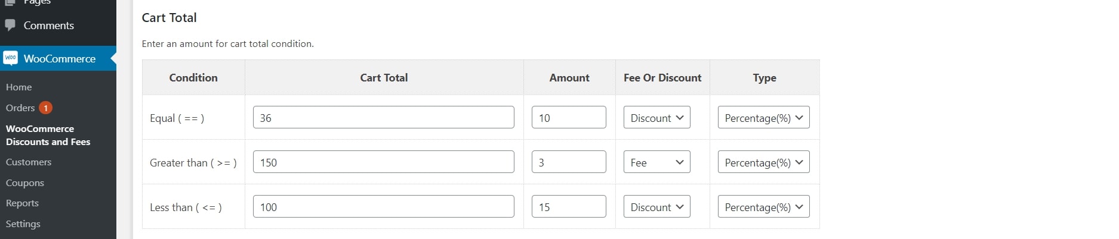The height and width of the screenshot is (239, 1119).
Task: Open the Coupons menu entry
Action: point(25,183)
